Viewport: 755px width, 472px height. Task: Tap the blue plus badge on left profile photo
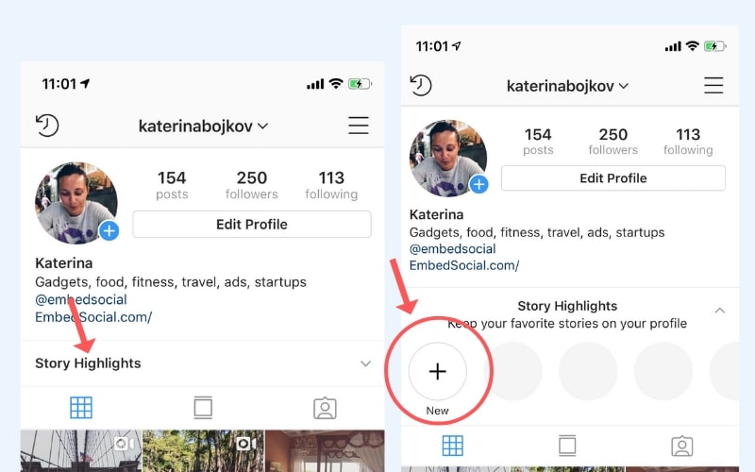(x=109, y=231)
